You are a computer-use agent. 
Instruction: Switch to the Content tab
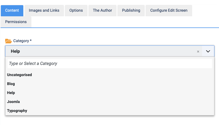pos(12,11)
